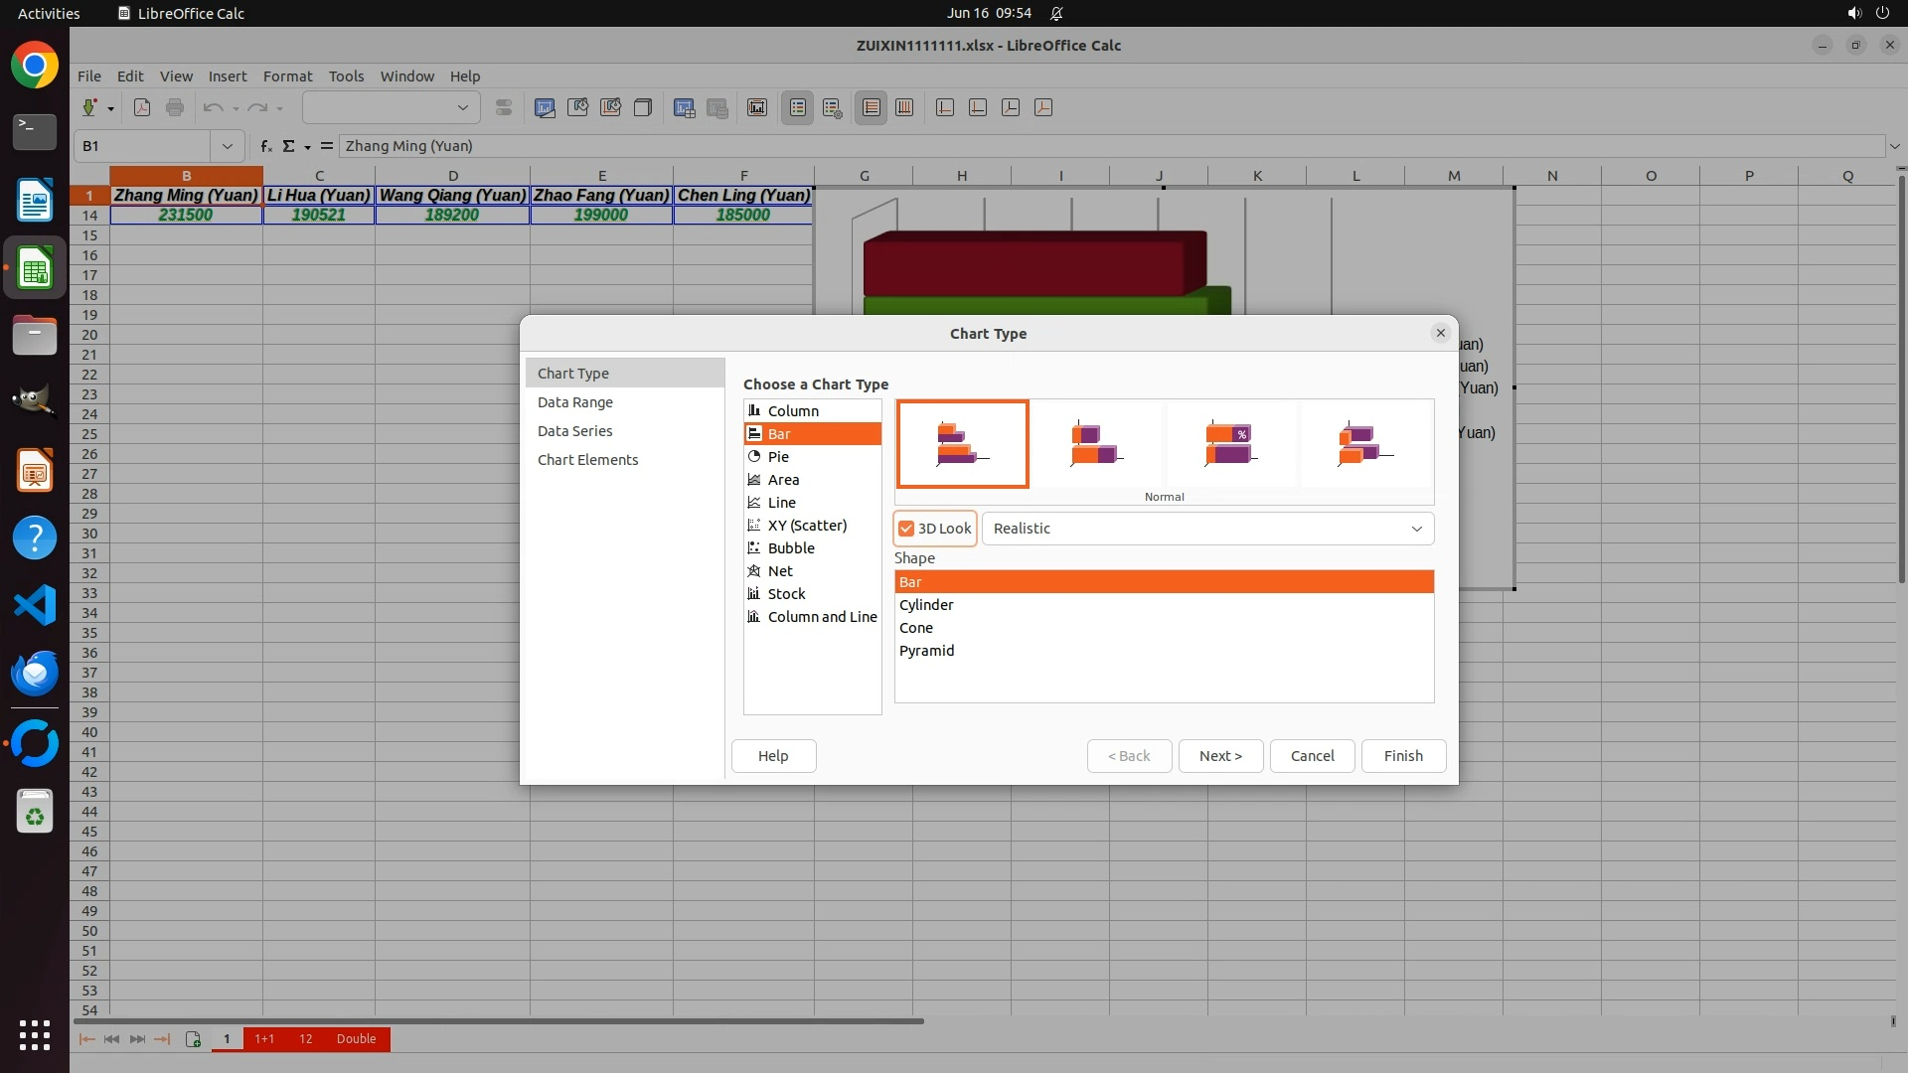Screen dimensions: 1908x1073
Task: Click the Data Ranges toolbar icon
Action: click(x=684, y=108)
